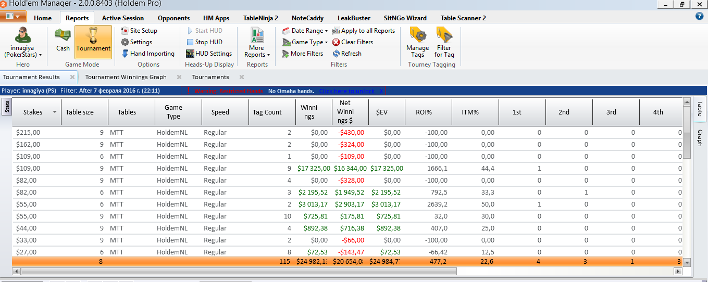Switch to Tournament Winnings Graph tab

(126, 77)
